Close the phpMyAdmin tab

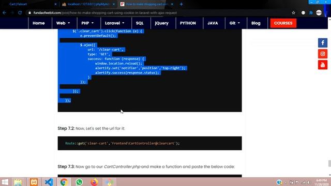pos(114,4)
